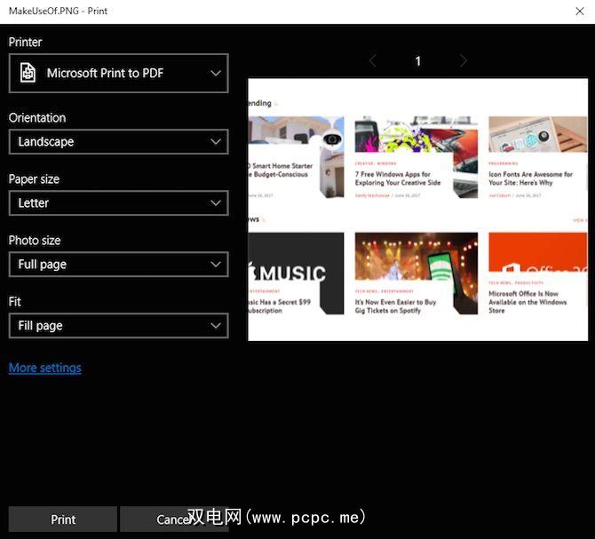Expand the Fit dropdown showing Fill page

click(x=118, y=326)
